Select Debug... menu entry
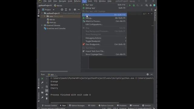The height and width of the screenshot is (109, 194). pos(104,18)
